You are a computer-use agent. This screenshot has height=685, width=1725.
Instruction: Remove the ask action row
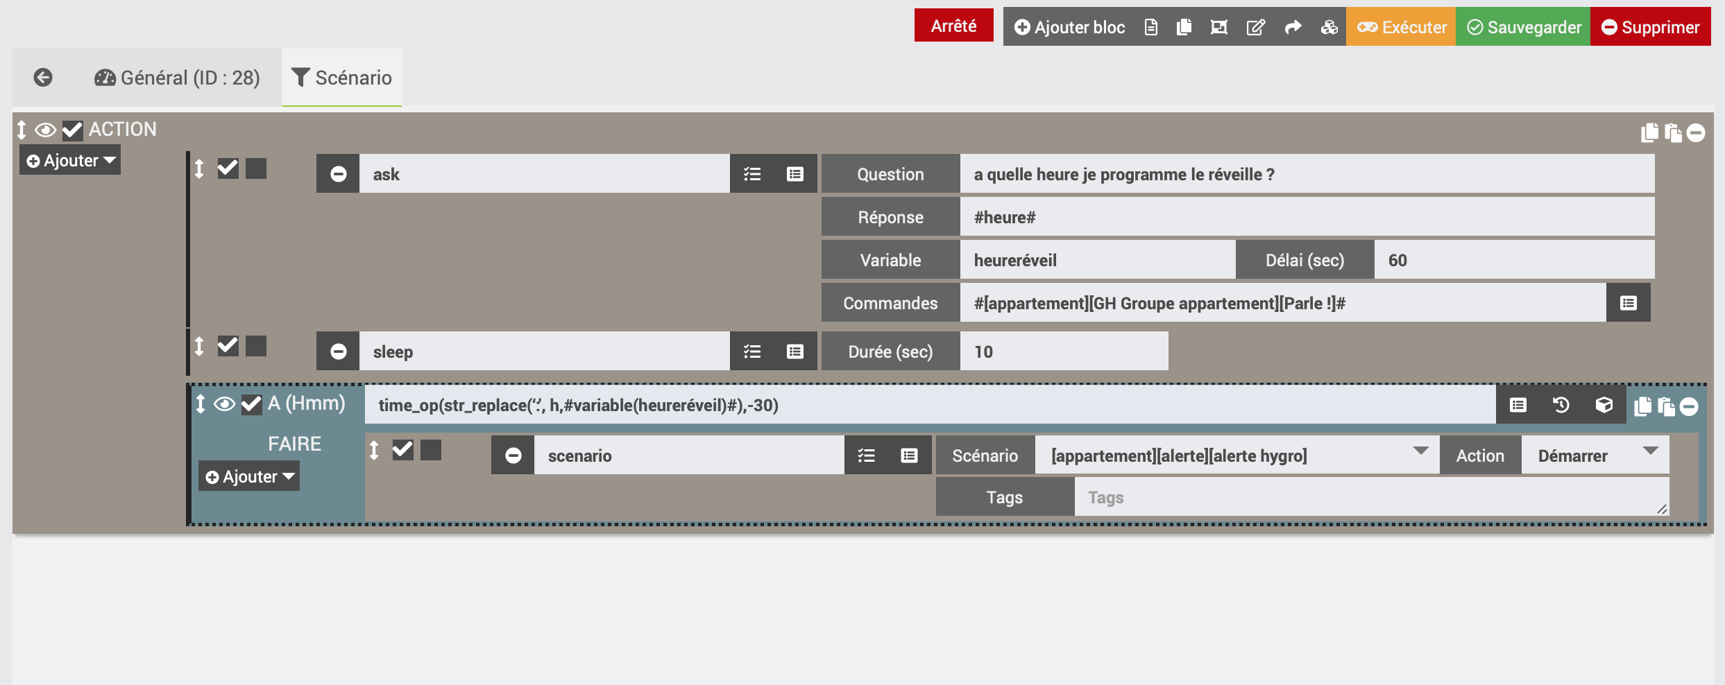coord(338,173)
